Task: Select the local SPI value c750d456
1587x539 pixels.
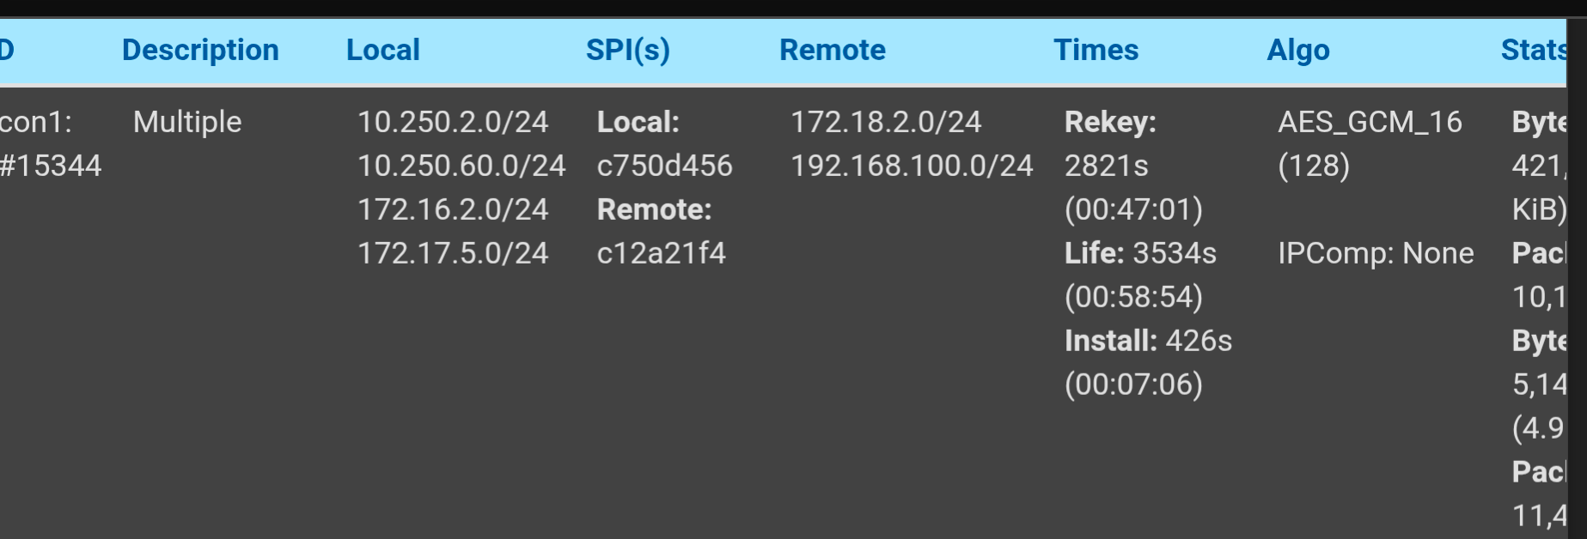Action: 664,166
